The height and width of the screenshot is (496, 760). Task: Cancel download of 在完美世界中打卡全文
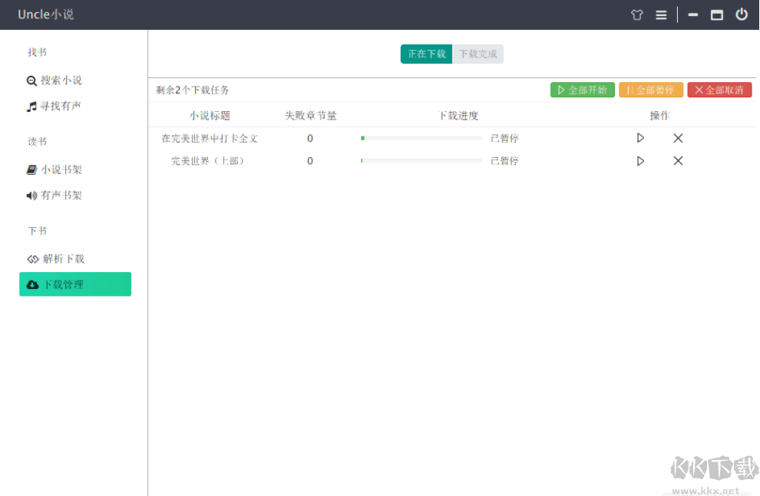(678, 138)
